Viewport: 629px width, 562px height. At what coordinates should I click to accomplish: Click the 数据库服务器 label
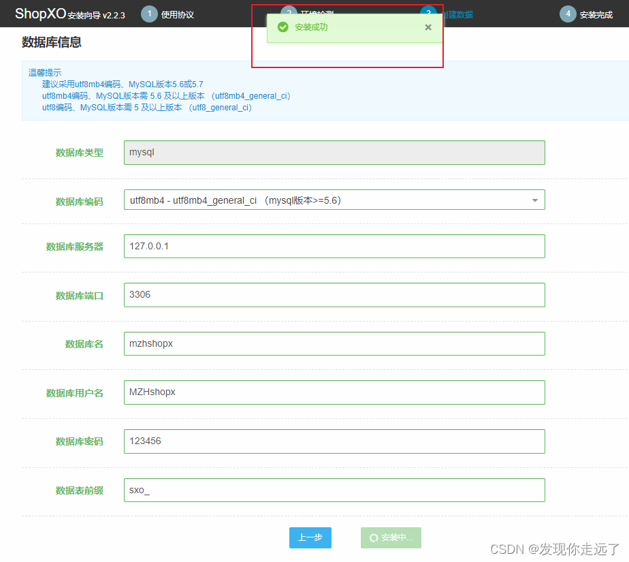click(75, 247)
